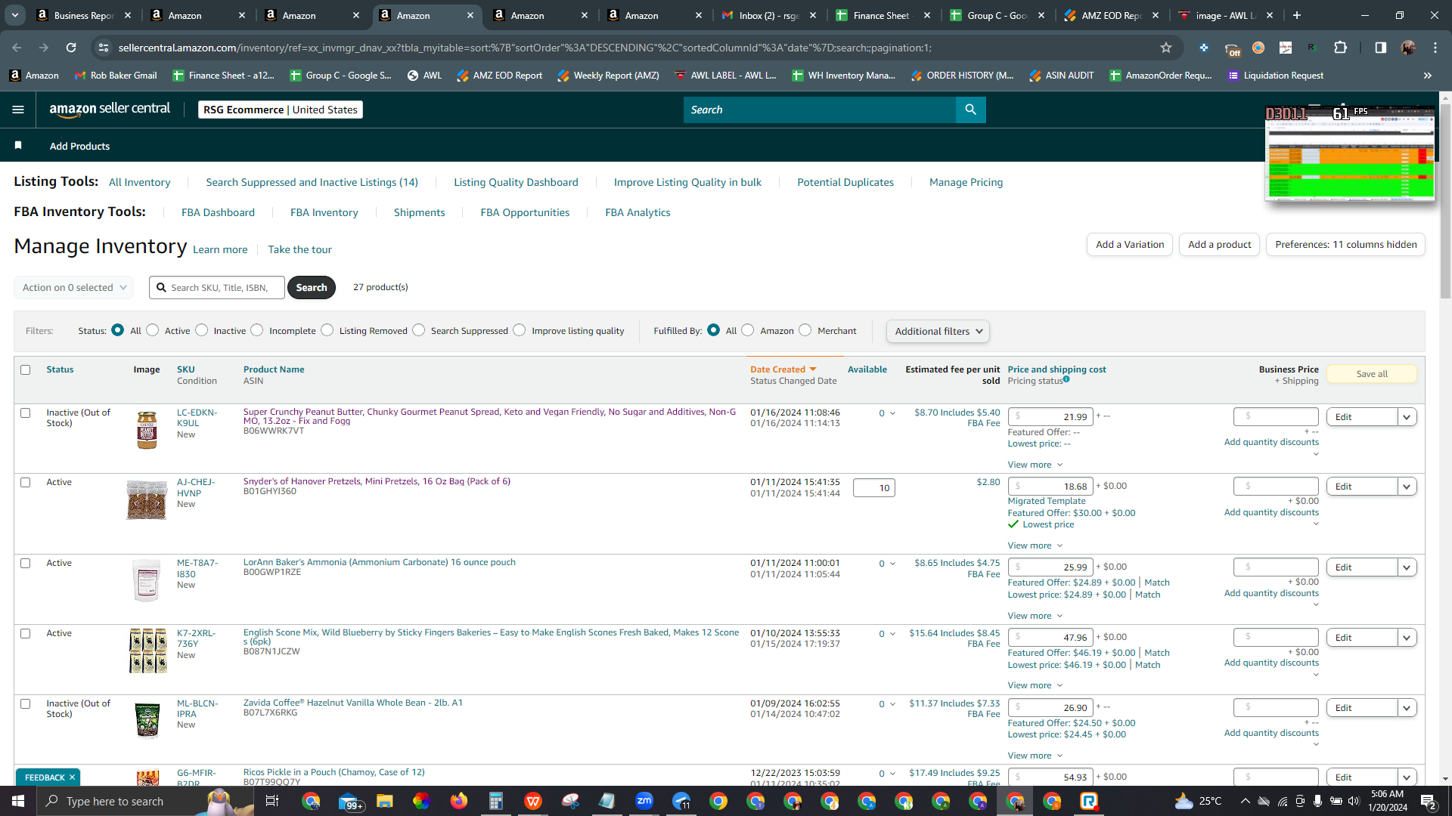
Task: Open the Calculator app on the taskbar
Action: point(496,801)
